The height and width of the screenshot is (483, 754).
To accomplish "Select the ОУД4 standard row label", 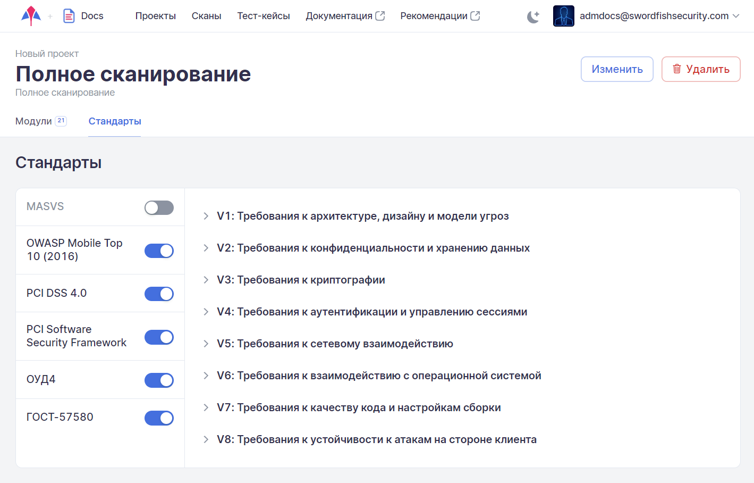I will click(x=41, y=379).
